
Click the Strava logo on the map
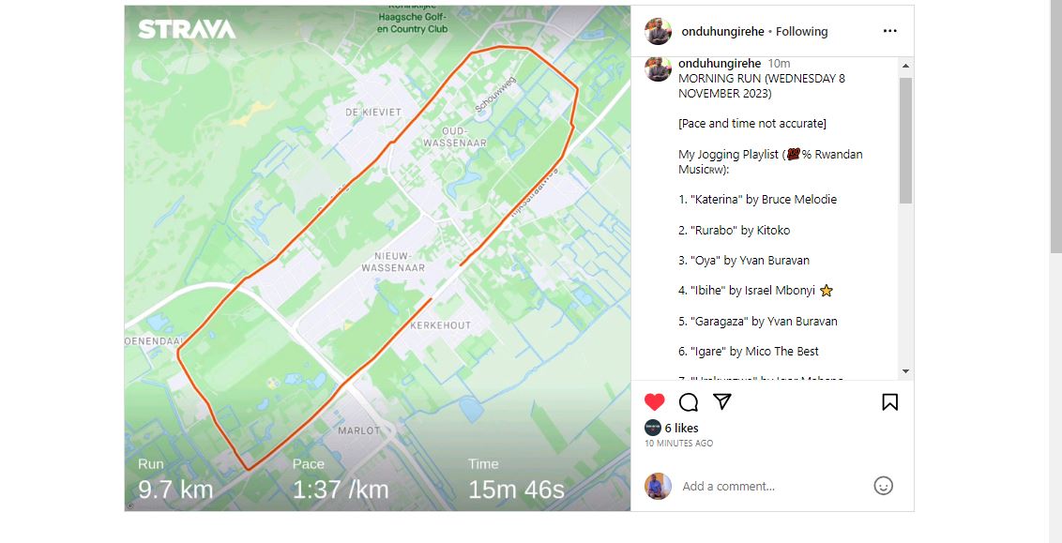pyautogui.click(x=187, y=29)
